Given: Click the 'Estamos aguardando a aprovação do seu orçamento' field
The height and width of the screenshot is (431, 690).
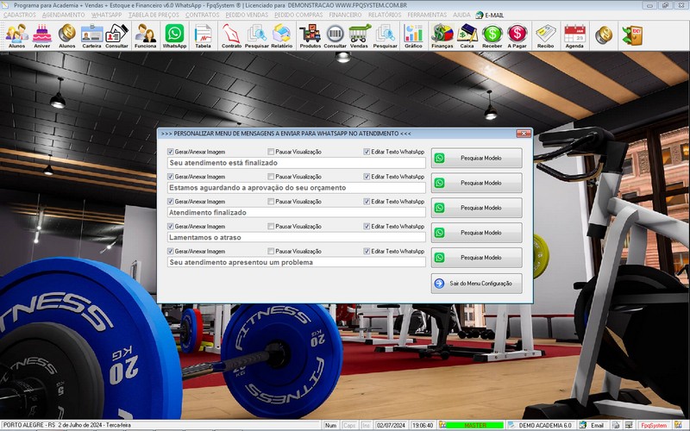Looking at the screenshot, I should 296,188.
